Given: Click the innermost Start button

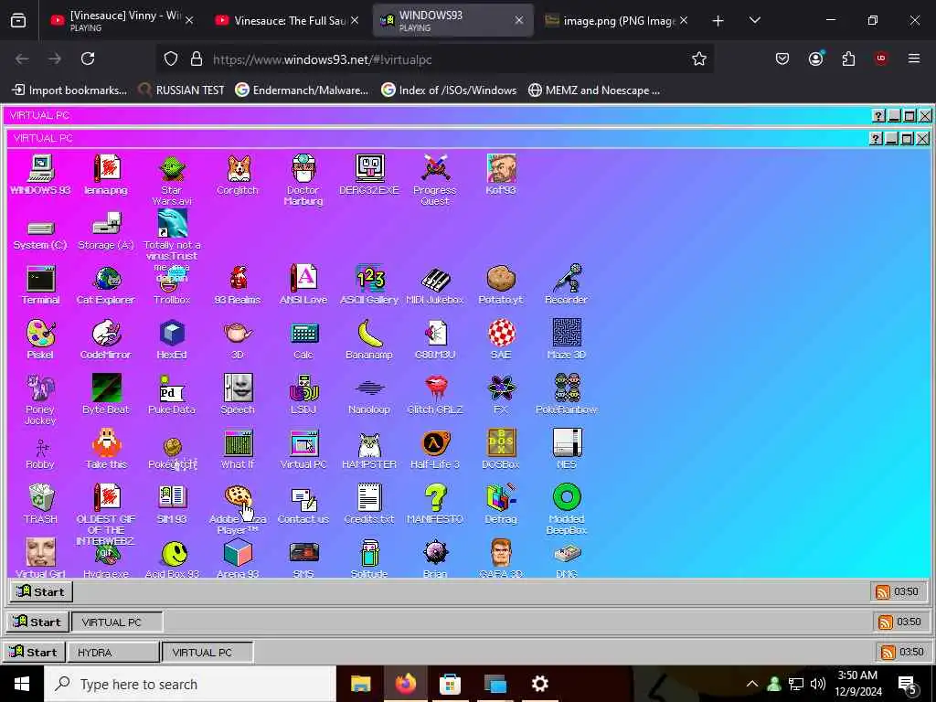Looking at the screenshot, I should [40, 591].
